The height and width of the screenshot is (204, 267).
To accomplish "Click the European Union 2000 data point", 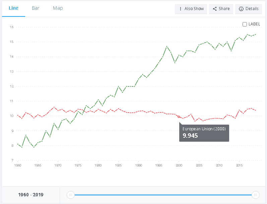I will coord(179,117).
